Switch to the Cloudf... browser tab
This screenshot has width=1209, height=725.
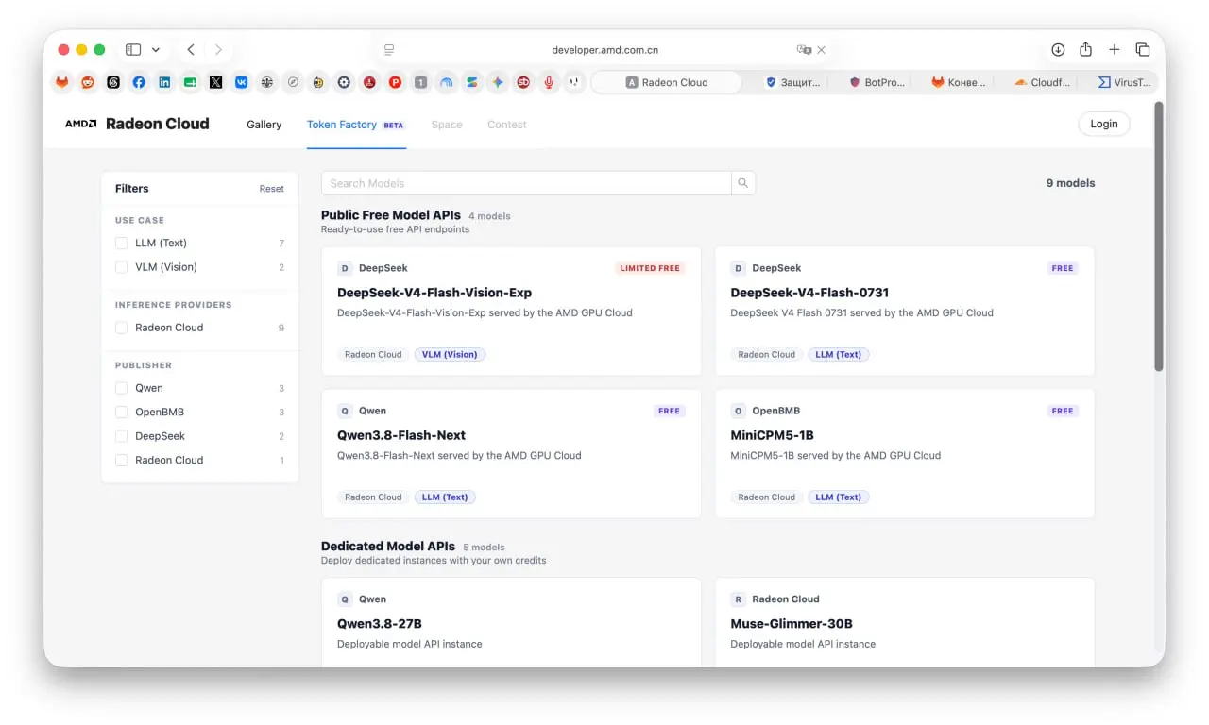pyautogui.click(x=1043, y=82)
